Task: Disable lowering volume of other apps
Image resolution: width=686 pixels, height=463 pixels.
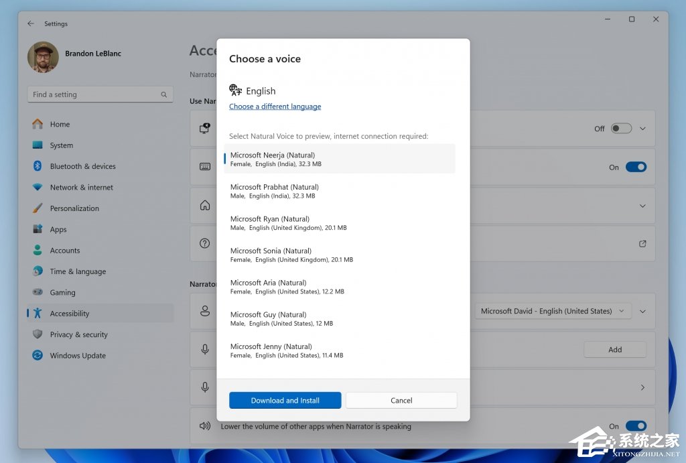Action: (636, 426)
